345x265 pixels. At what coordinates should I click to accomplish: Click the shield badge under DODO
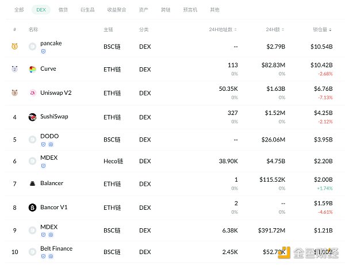(x=43, y=144)
